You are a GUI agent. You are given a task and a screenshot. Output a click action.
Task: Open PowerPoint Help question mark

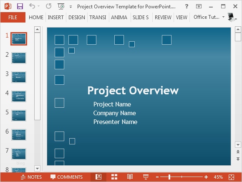(x=187, y=6)
